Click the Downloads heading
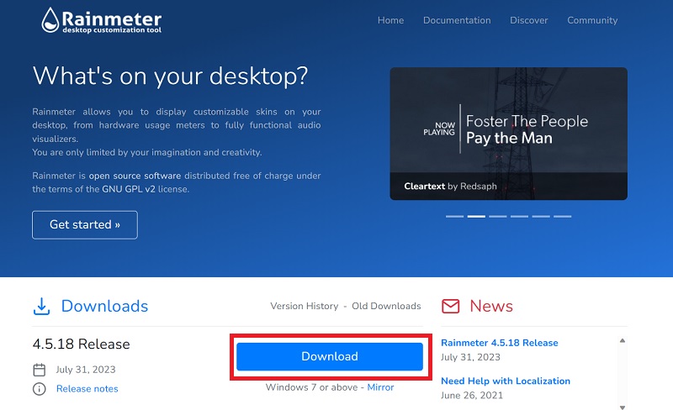 104,306
